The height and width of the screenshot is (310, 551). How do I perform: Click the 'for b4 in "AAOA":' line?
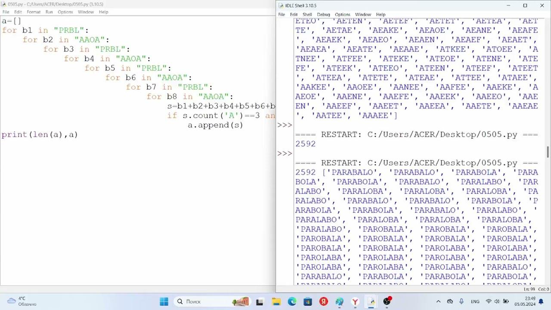coord(107,59)
